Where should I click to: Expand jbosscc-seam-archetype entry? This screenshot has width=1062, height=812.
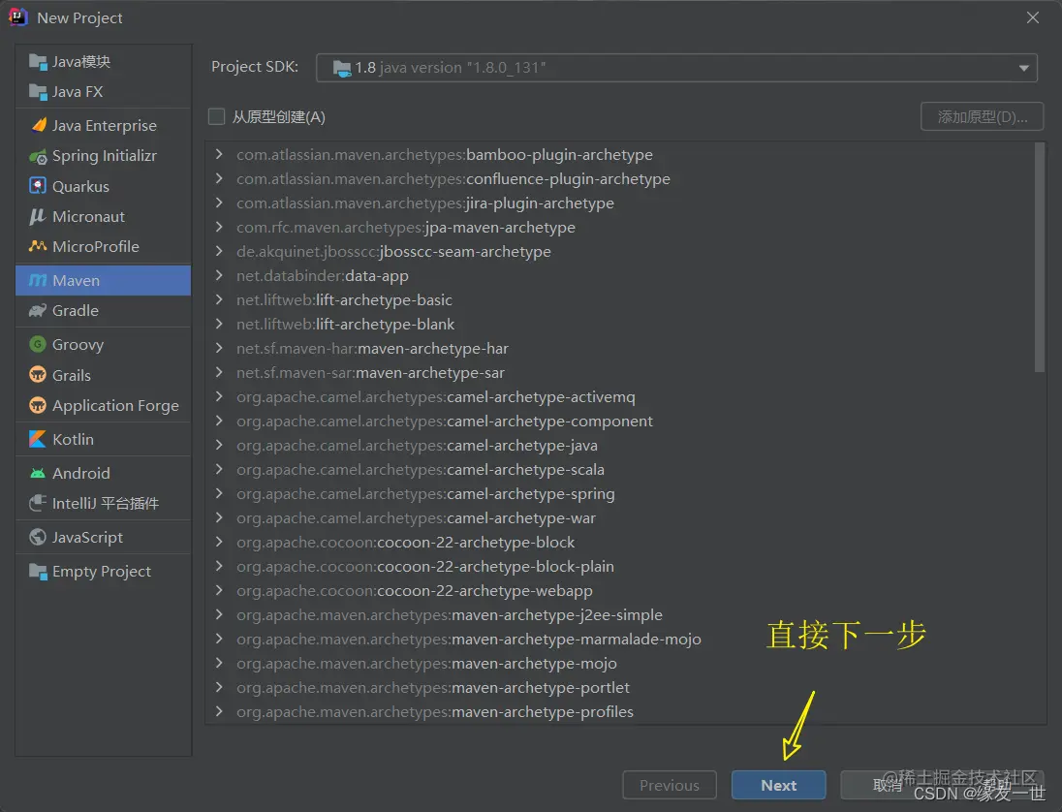pos(219,251)
